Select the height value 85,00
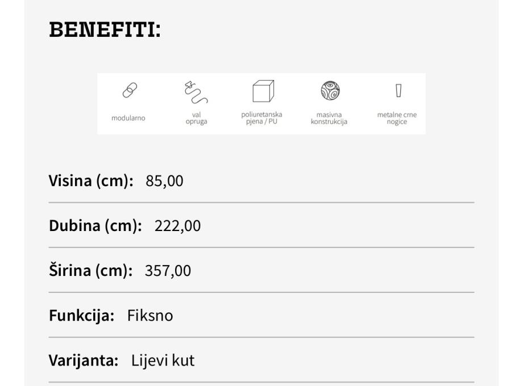Image resolution: width=523 pixels, height=386 pixels. 165,182
